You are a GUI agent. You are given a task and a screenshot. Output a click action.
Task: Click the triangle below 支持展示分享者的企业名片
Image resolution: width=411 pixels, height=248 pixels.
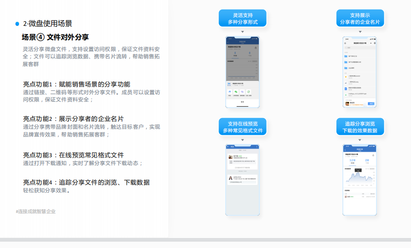point(360,32)
